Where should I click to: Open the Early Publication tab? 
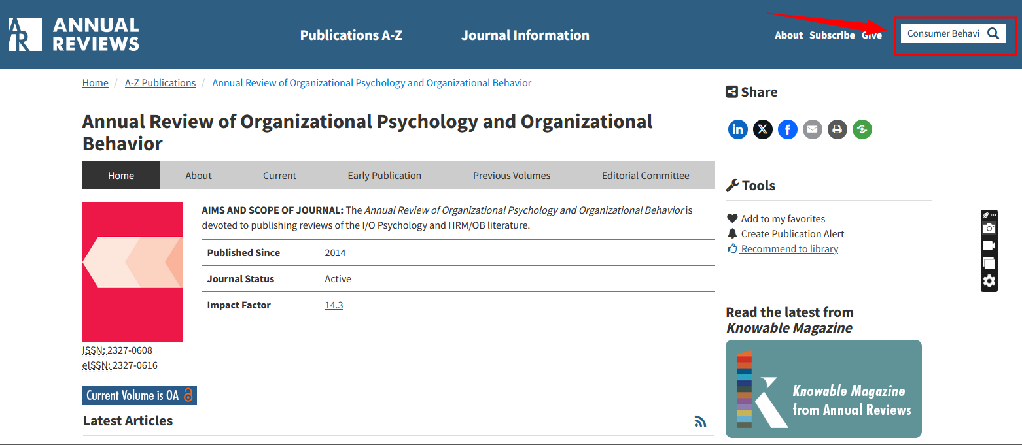coord(384,175)
